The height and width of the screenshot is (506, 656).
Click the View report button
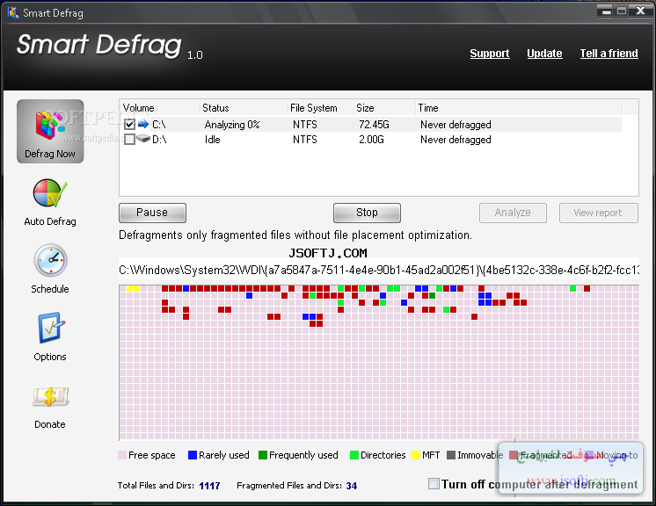(598, 213)
